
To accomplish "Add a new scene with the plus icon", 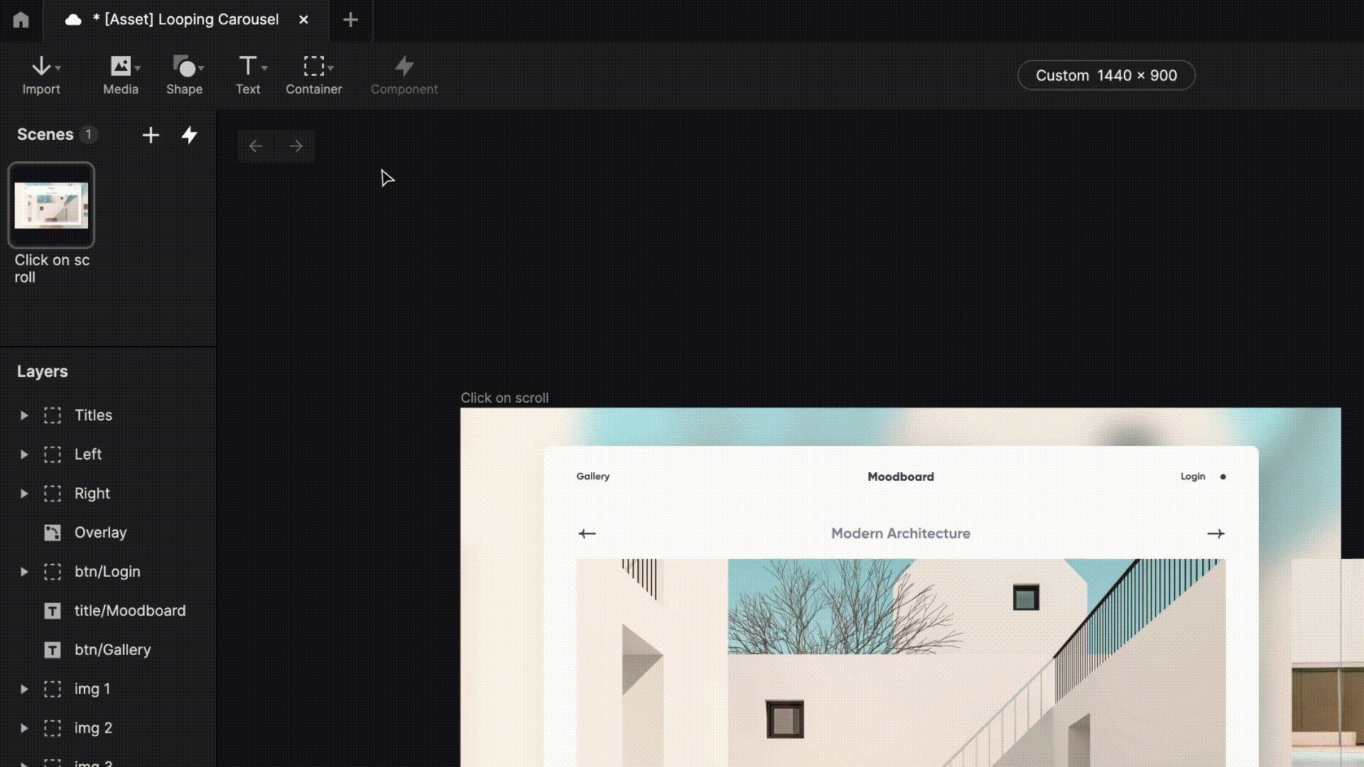I will point(151,135).
